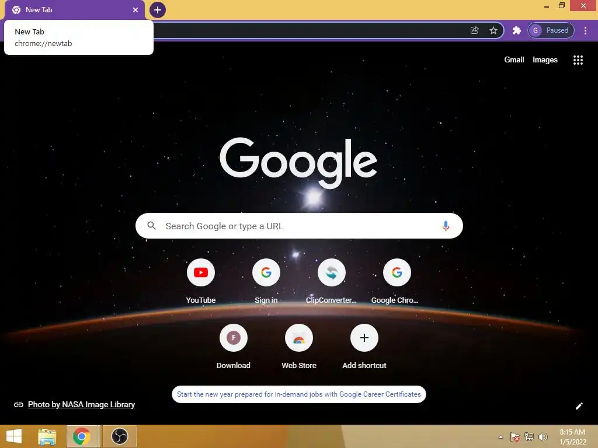Show hidden tray icons arrow
The height and width of the screenshot is (448, 598).
(500, 437)
